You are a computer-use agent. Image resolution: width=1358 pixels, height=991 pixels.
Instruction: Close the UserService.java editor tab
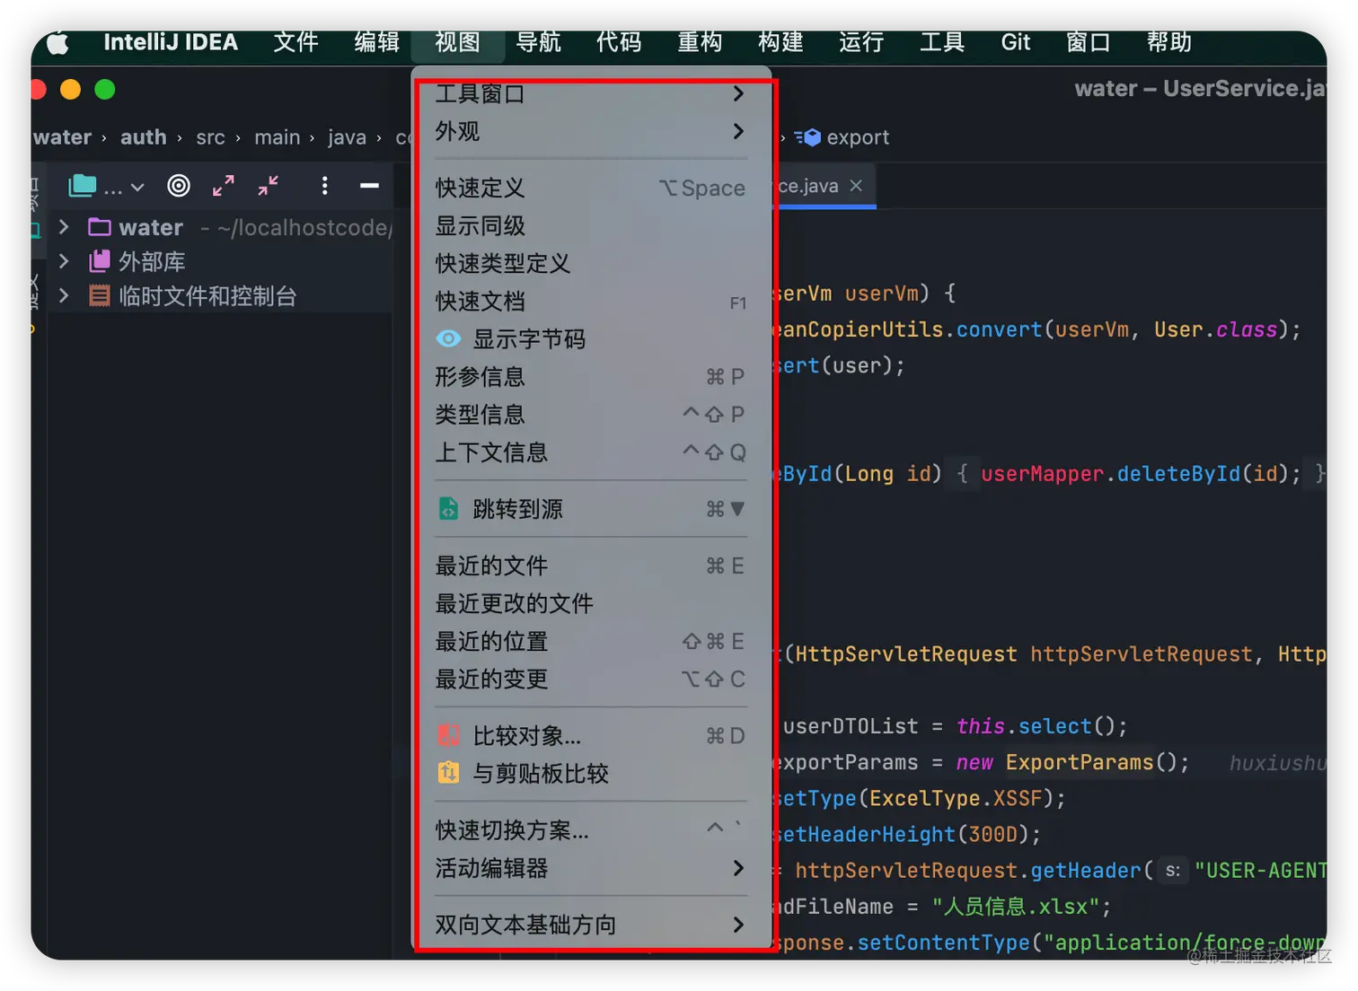pos(856,186)
